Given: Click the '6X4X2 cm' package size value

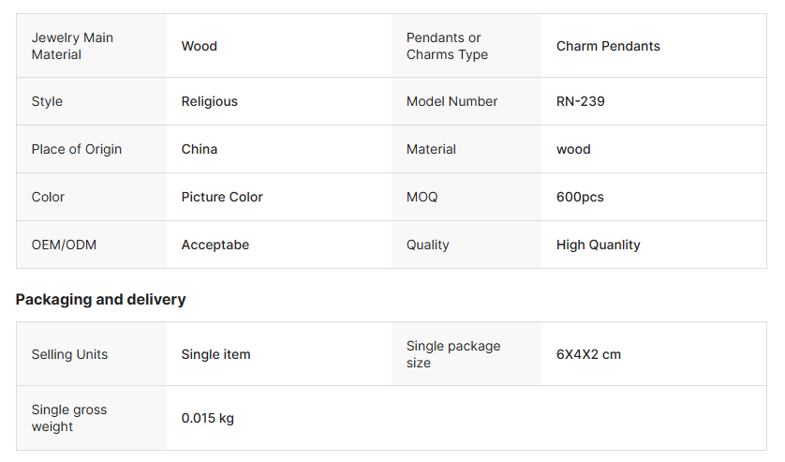Looking at the screenshot, I should [x=588, y=354].
